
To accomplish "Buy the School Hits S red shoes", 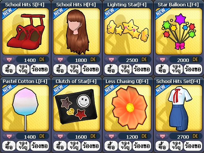I will click(9, 69).
